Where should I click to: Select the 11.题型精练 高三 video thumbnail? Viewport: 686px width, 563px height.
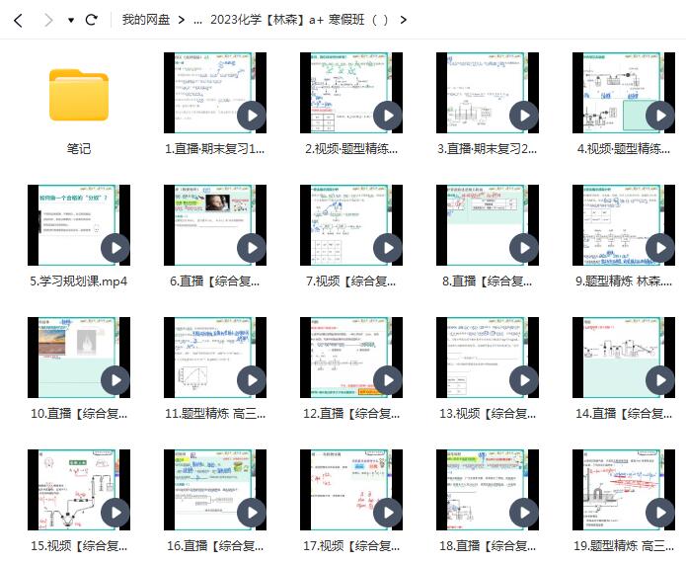(215, 358)
